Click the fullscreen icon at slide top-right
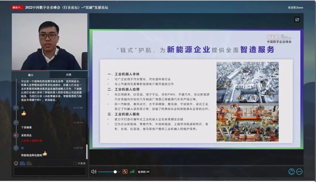Screen dimensions: 316x182 point(297,20)
